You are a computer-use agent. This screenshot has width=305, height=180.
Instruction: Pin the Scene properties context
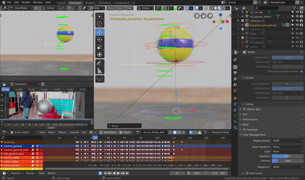(x=301, y=52)
